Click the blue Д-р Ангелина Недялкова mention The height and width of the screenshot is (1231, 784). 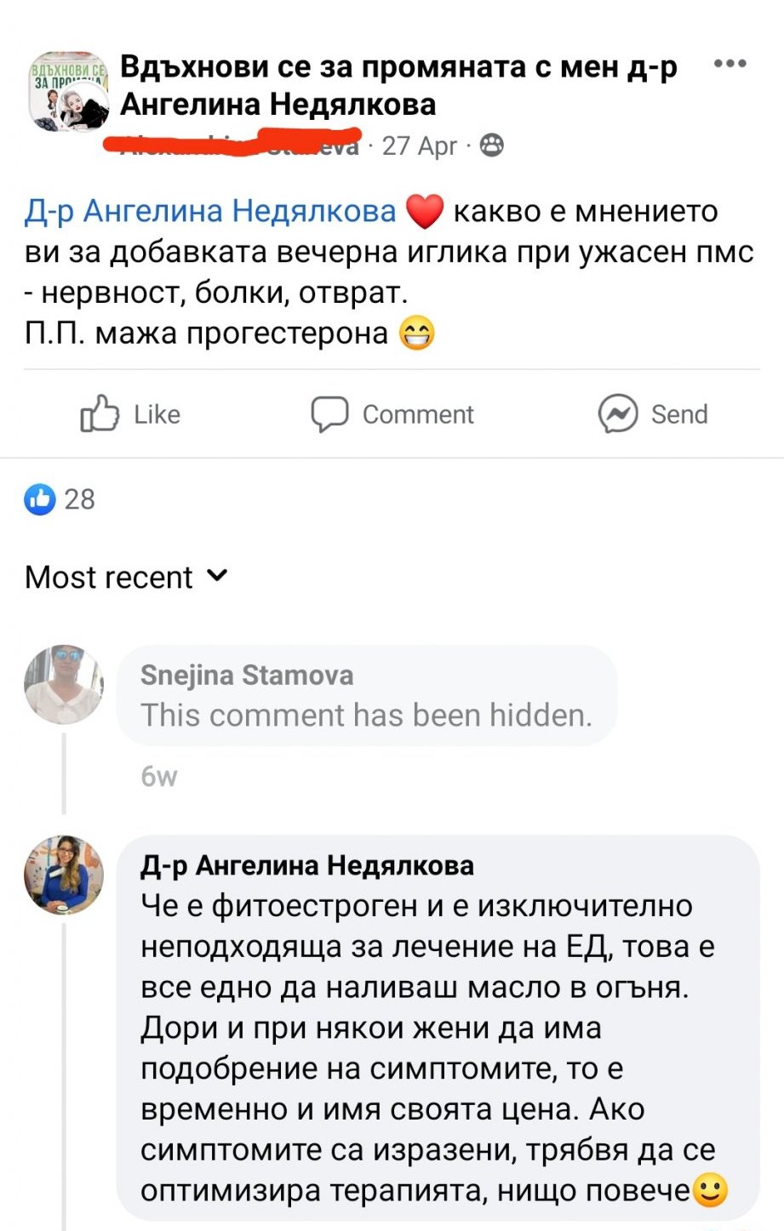click(210, 212)
